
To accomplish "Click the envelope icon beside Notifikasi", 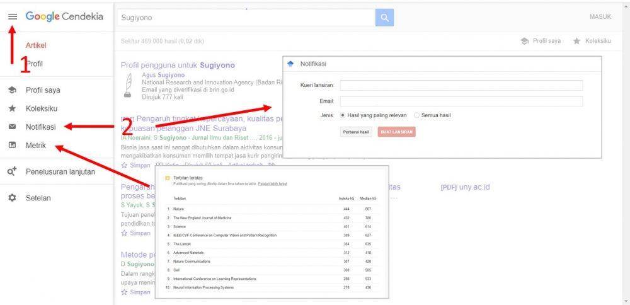I will 13,127.
